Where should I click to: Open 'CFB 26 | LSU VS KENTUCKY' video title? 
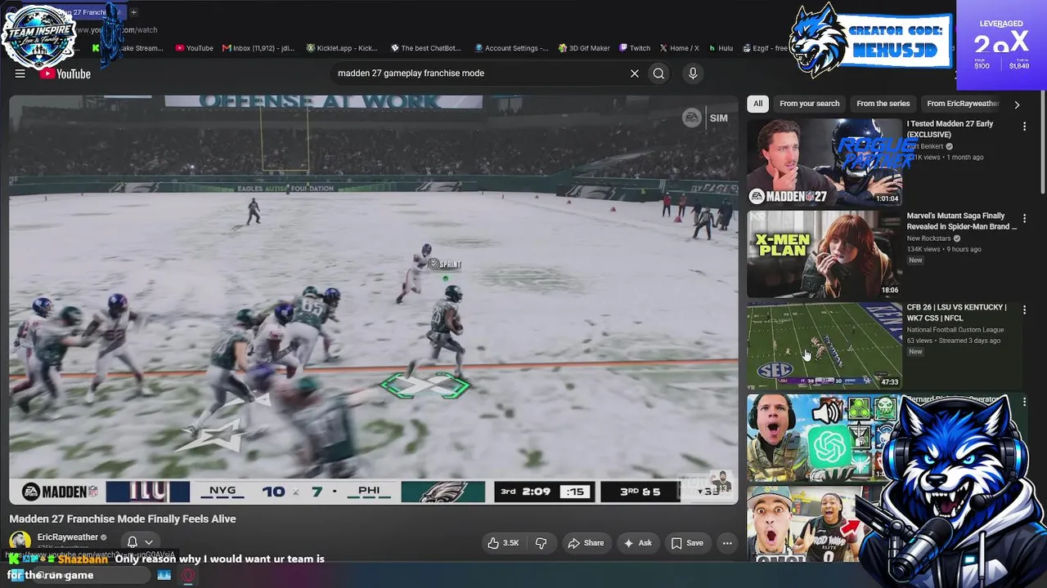956,313
